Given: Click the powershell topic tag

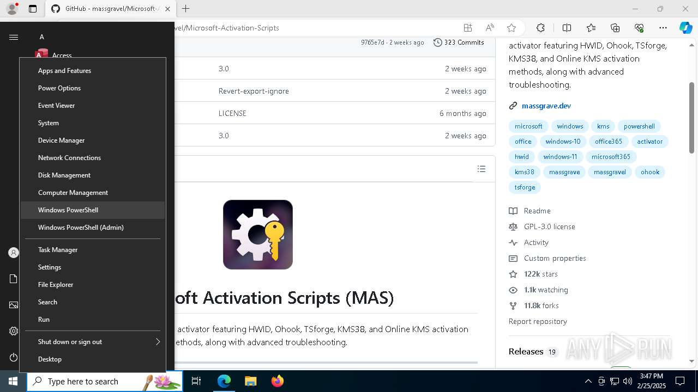Looking at the screenshot, I should click(639, 126).
